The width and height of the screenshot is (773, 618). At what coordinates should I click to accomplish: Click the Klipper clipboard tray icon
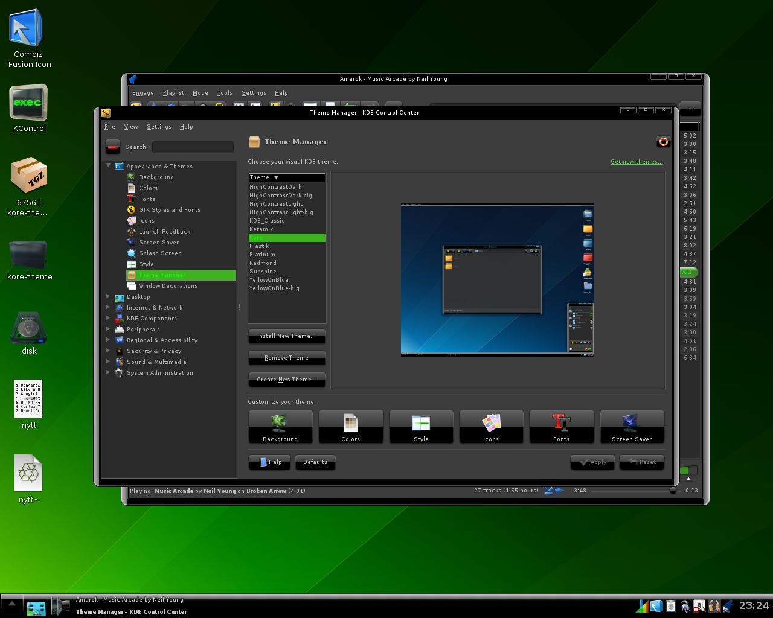pyautogui.click(x=670, y=606)
